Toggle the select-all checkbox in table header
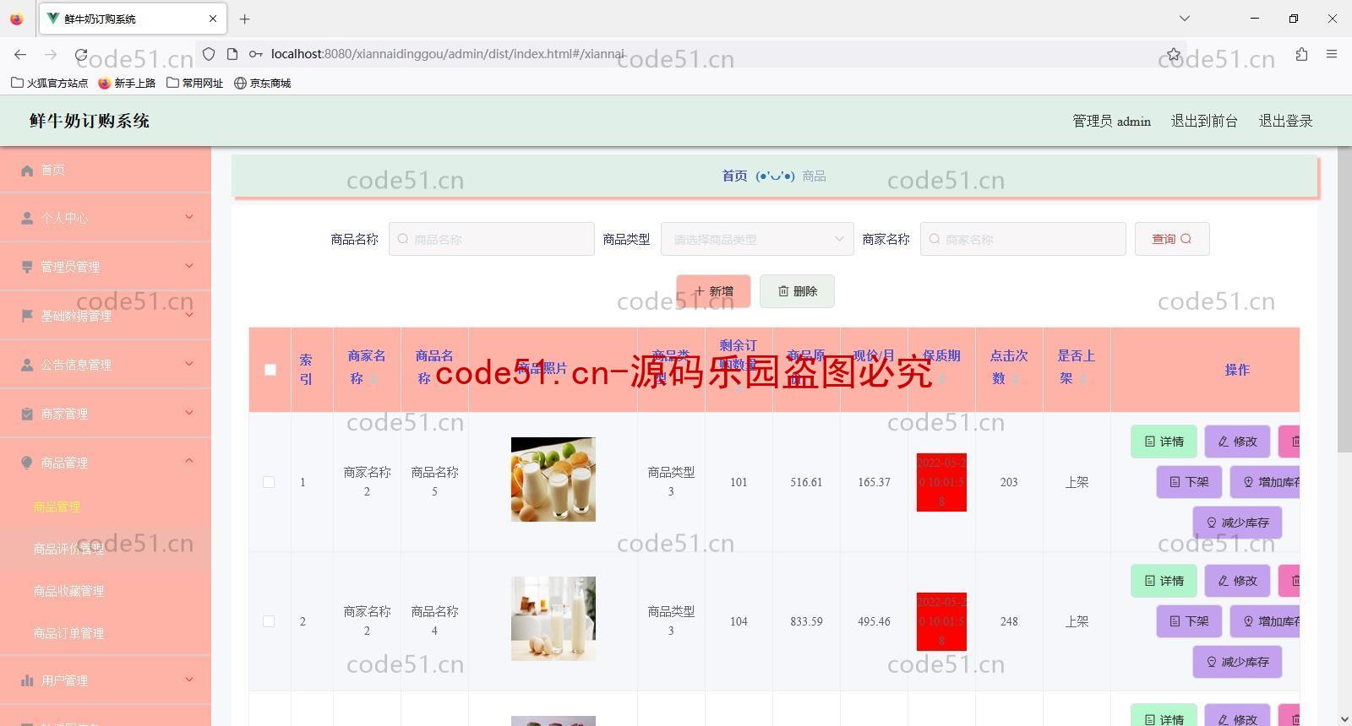The image size is (1352, 726). tap(270, 370)
